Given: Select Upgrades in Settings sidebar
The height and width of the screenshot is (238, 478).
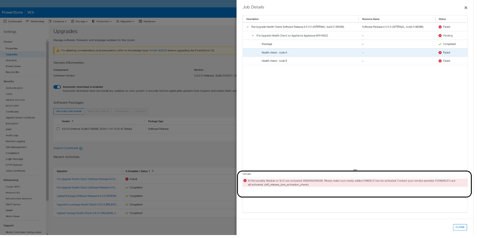Looking at the screenshot, I should pos(12,54).
